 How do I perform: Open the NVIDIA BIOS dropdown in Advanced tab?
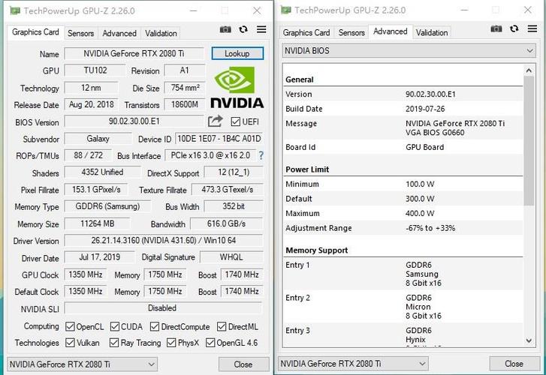[x=409, y=51]
